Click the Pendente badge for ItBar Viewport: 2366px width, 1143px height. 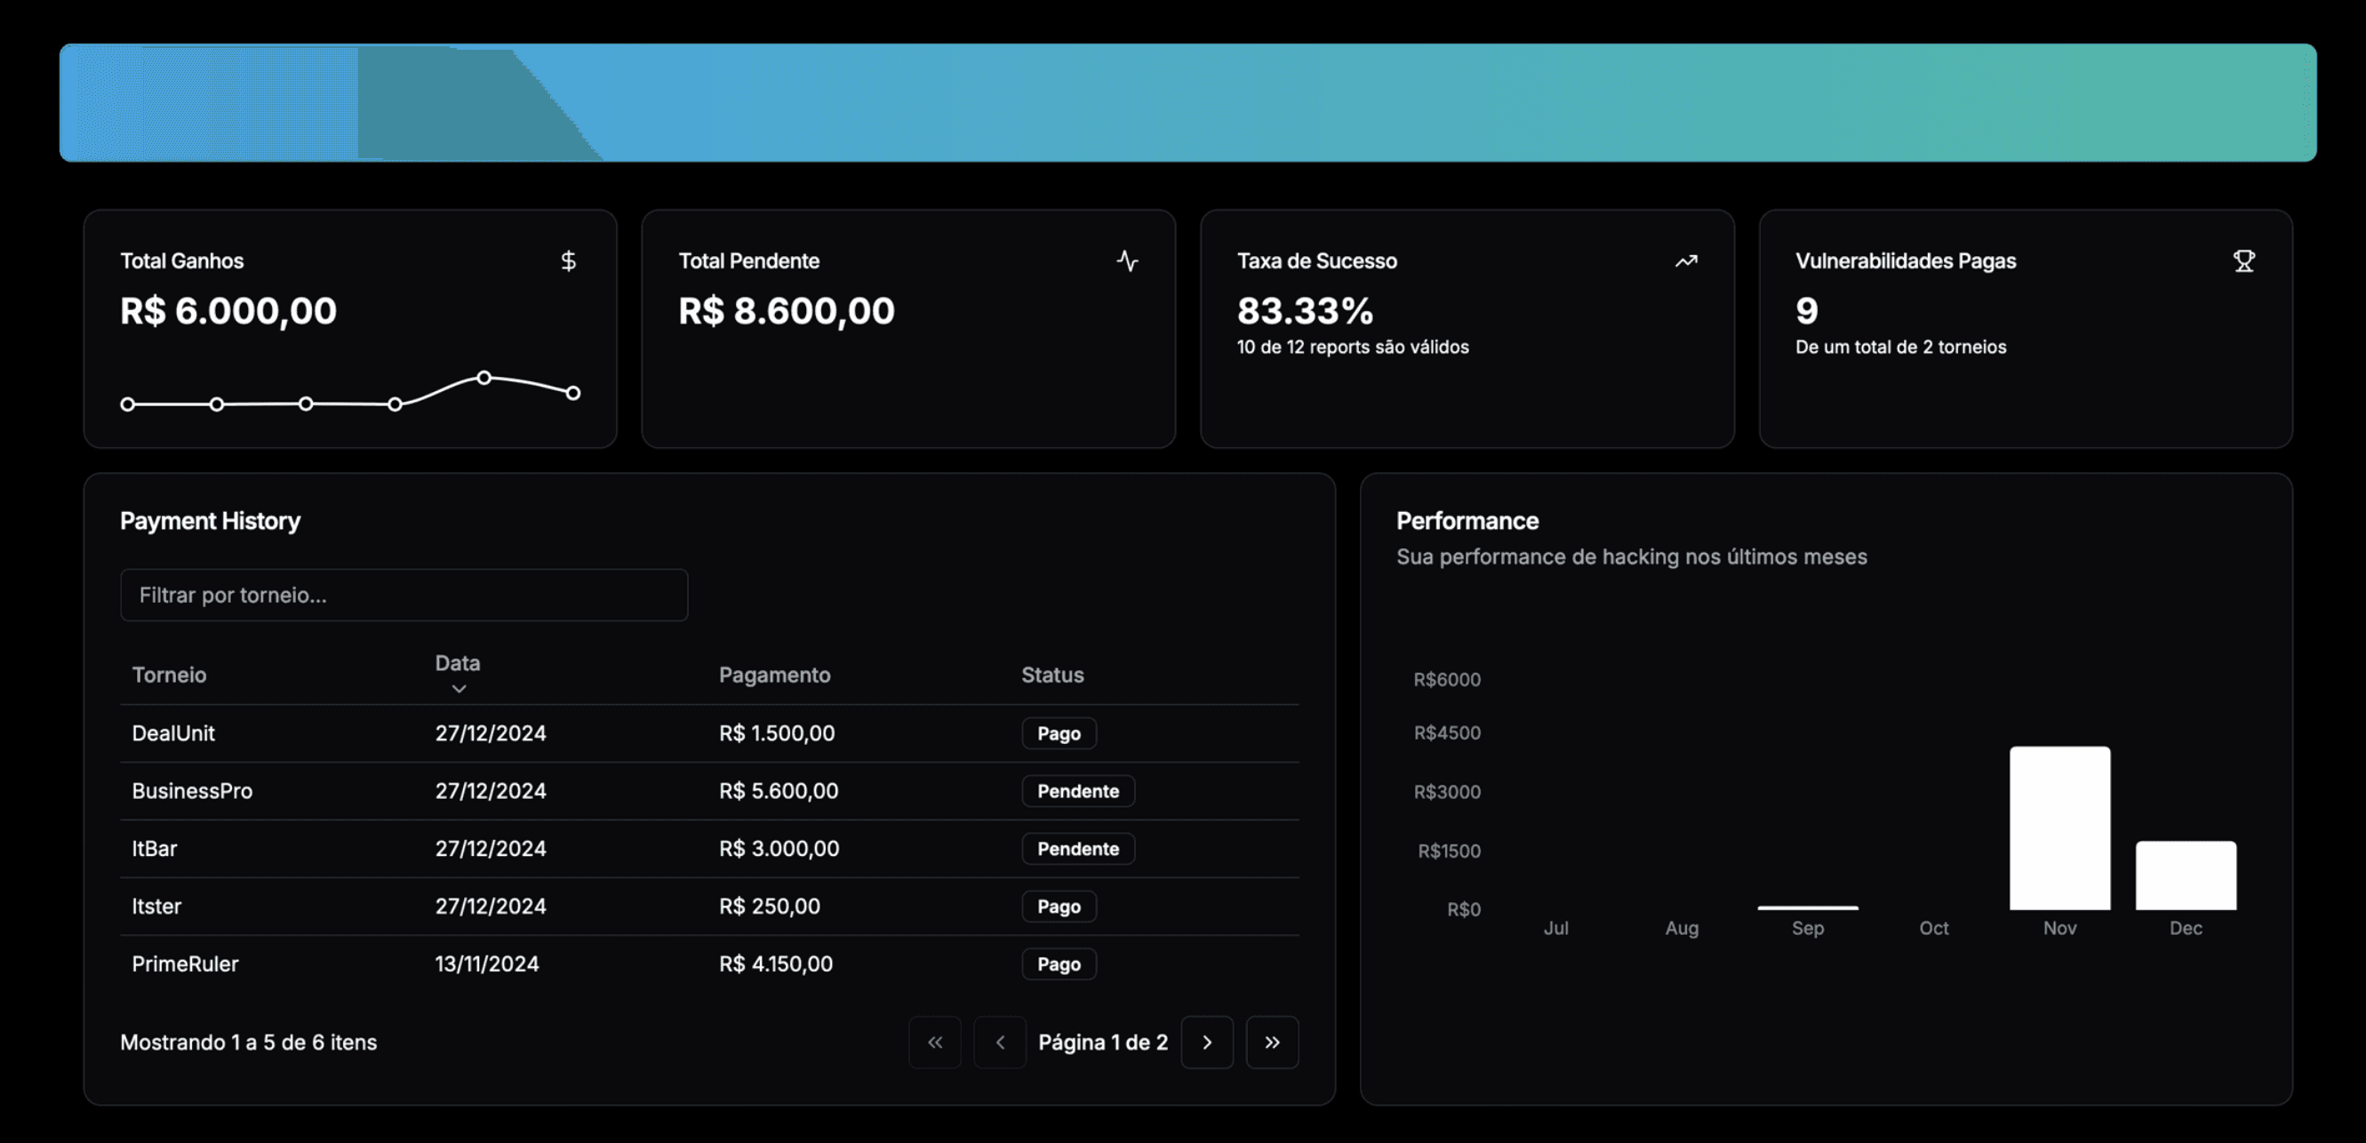click(1077, 849)
